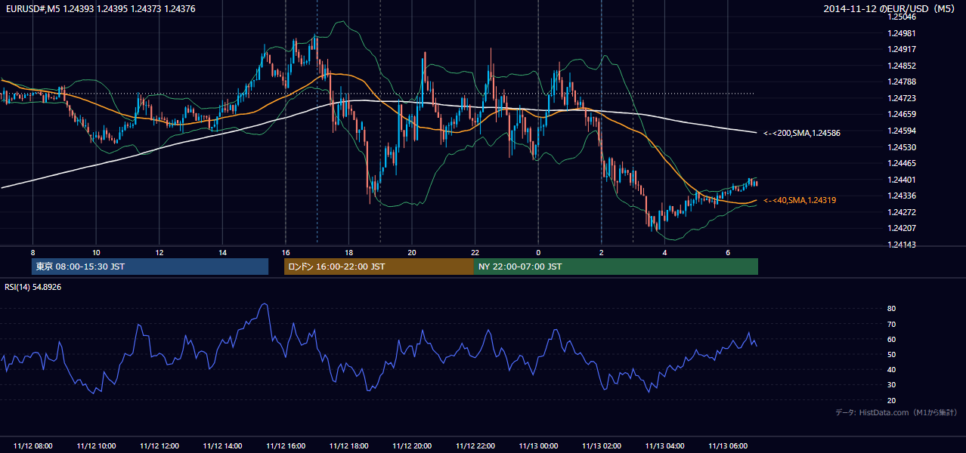Click the NY 22:00-07:00 JST session bar

pyautogui.click(x=616, y=267)
